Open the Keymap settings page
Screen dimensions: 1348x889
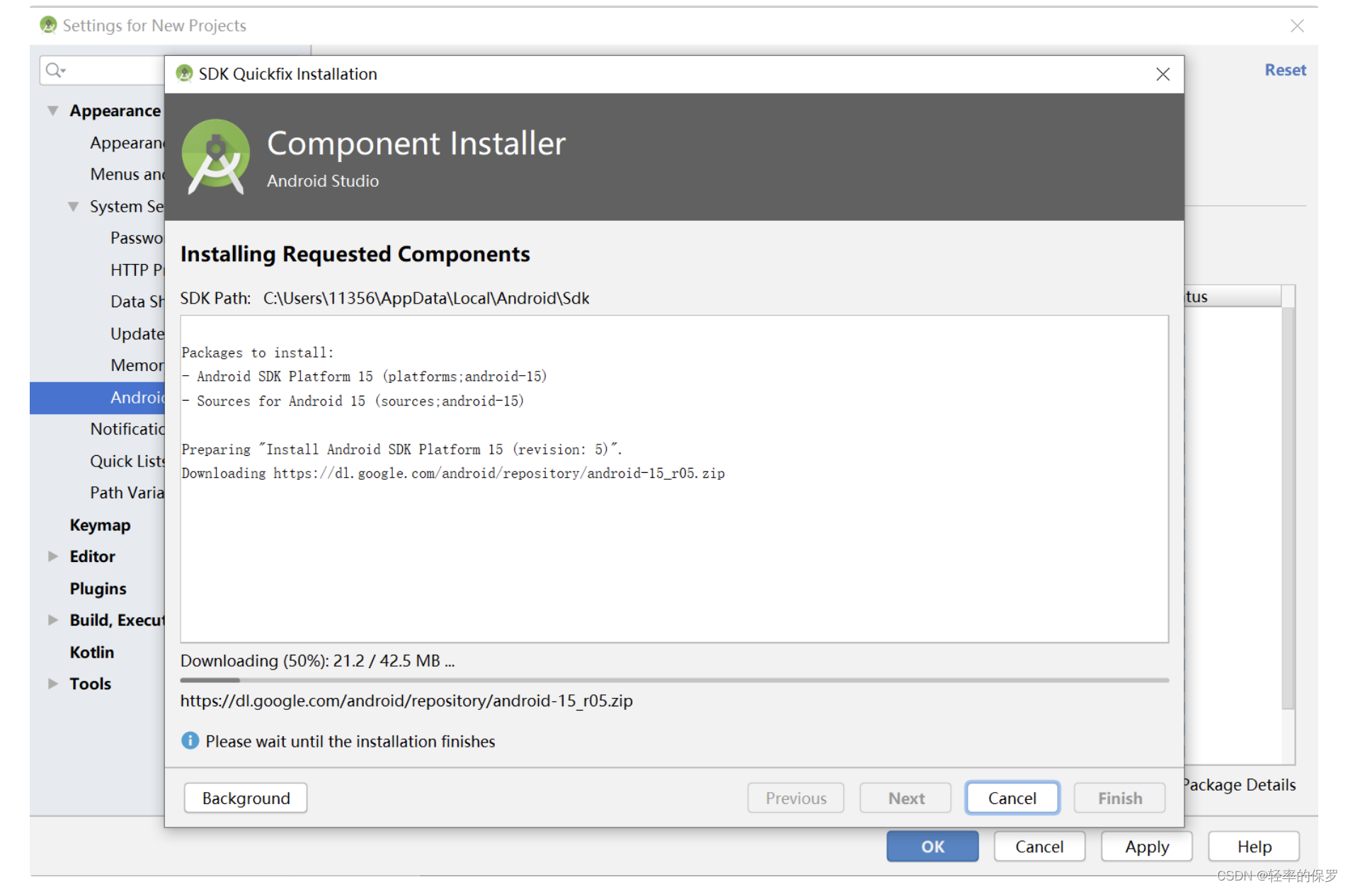pos(100,524)
